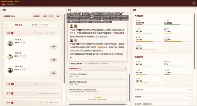The width and height of the screenshot is (197, 106).
Task: Click the 下划线标注选中文本 button
Action: [x=76, y=64]
